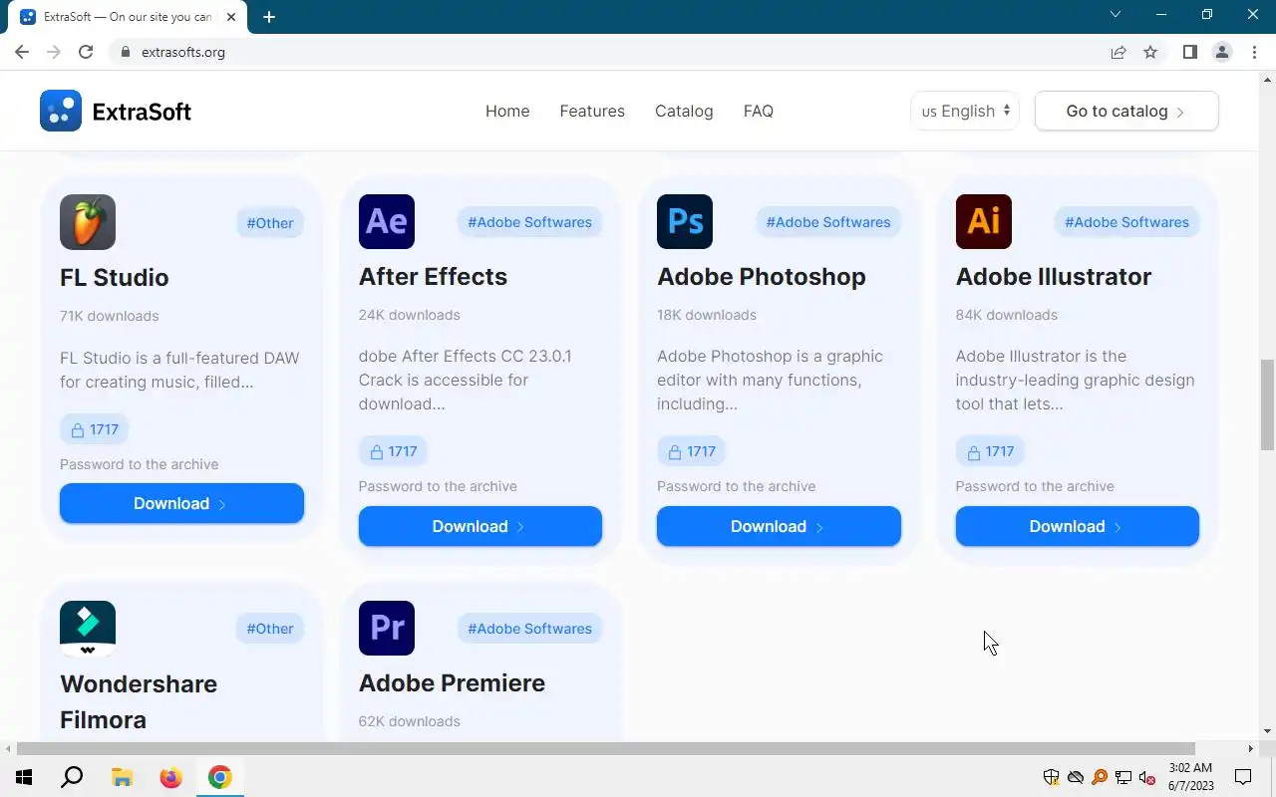Click the Wondershare Filmora title text
The width and height of the screenshot is (1276, 797).
(x=139, y=701)
